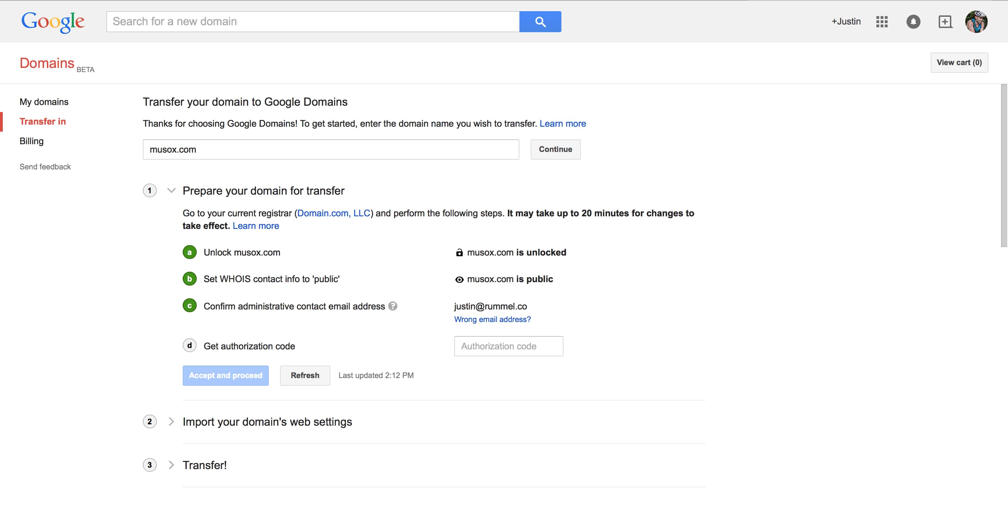Click the Transfer! heading

click(x=205, y=465)
